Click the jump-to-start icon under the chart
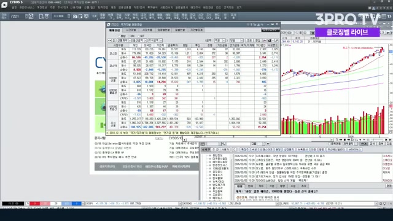 [386, 139]
